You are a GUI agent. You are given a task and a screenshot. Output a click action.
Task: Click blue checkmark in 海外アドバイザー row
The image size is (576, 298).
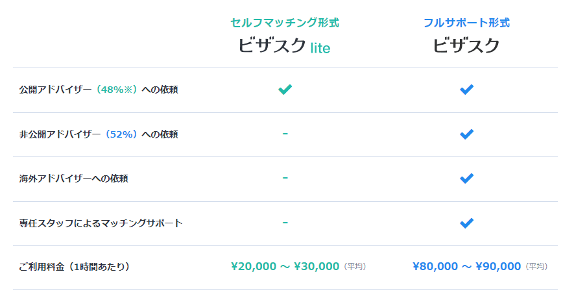466,179
